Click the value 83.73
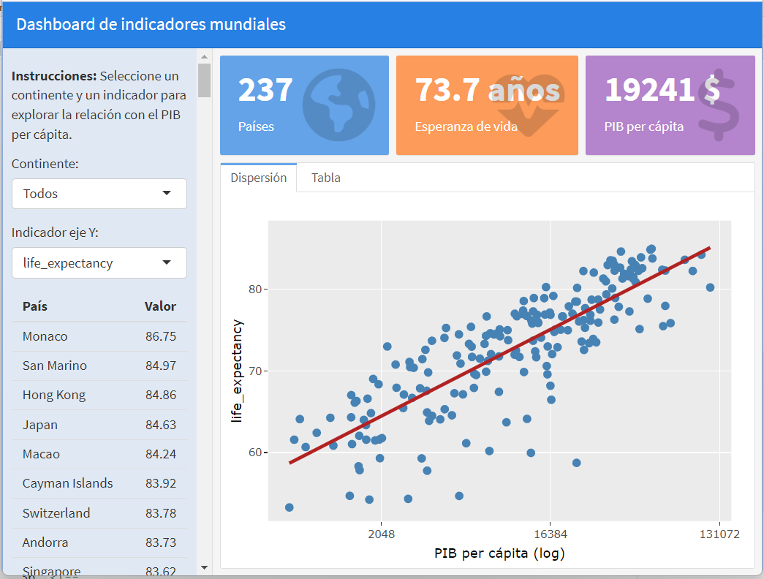 pyautogui.click(x=161, y=542)
